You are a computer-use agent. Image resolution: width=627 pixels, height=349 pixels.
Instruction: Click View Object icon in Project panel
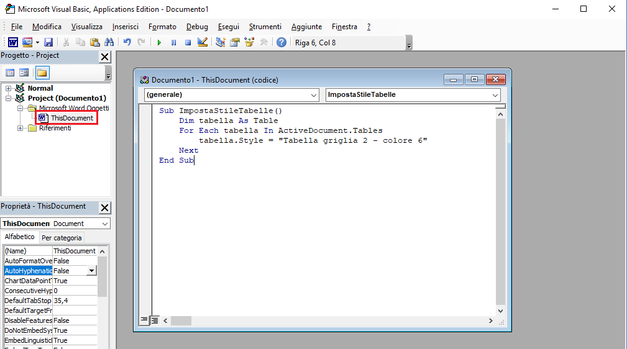click(24, 73)
